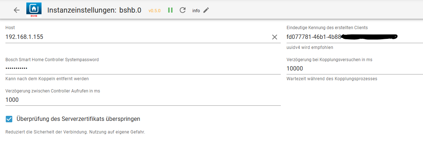Click the 'uuidv4 wird empfohlen' hint

pos(310,47)
